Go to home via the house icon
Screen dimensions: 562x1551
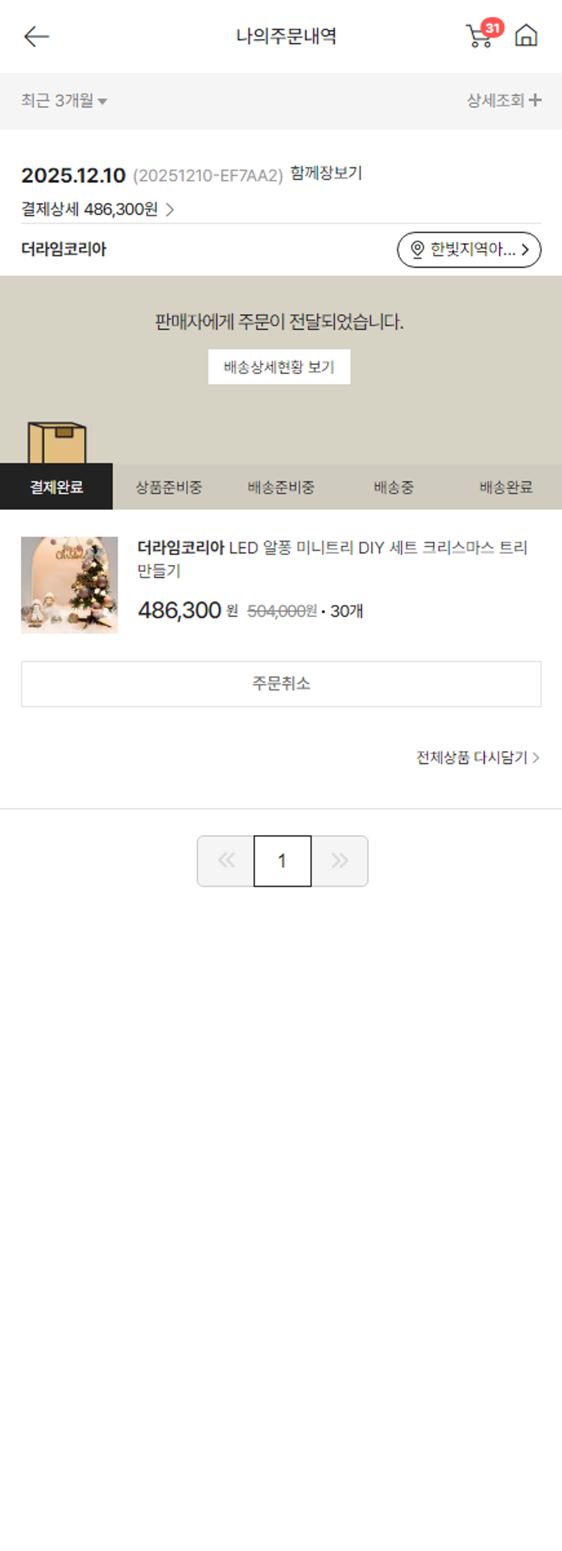click(x=526, y=35)
